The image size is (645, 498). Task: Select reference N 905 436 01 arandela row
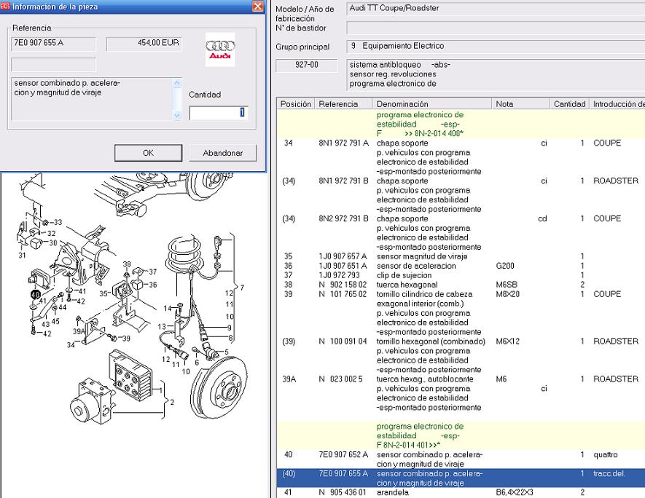[461, 493]
